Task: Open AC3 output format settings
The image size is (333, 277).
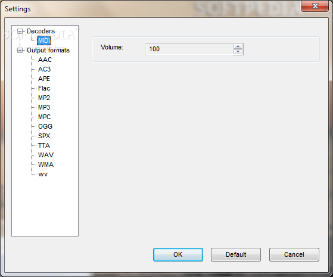Action: 45,69
